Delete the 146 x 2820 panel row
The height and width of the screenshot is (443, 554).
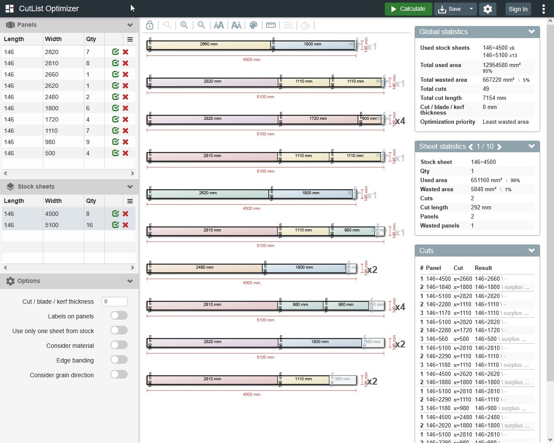[126, 52]
